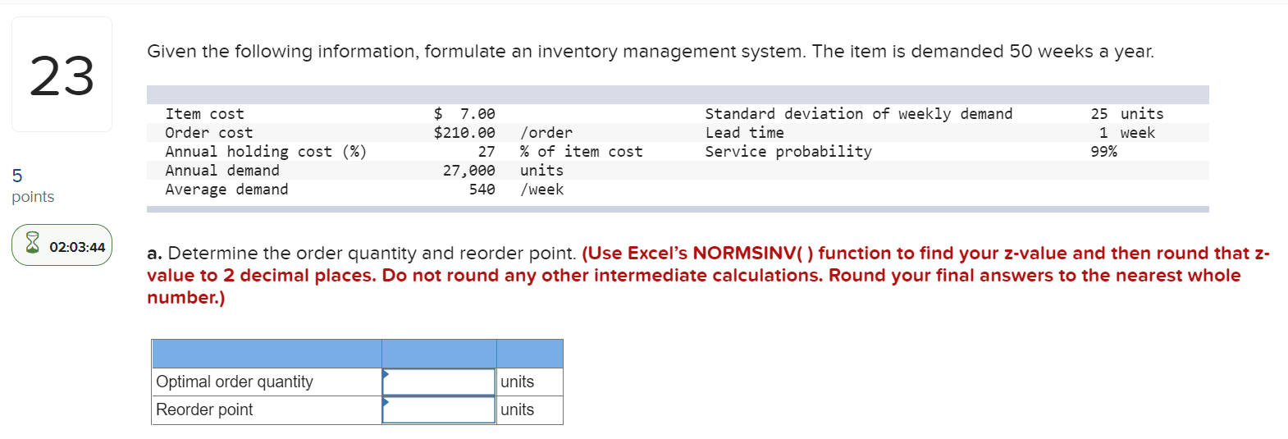The image size is (1288, 439).
Task: Click 'Annual holding cost (%)' label
Action: tap(266, 152)
